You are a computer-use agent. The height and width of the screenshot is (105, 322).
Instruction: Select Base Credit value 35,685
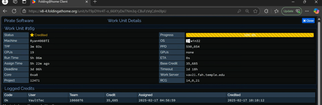click(x=192, y=64)
